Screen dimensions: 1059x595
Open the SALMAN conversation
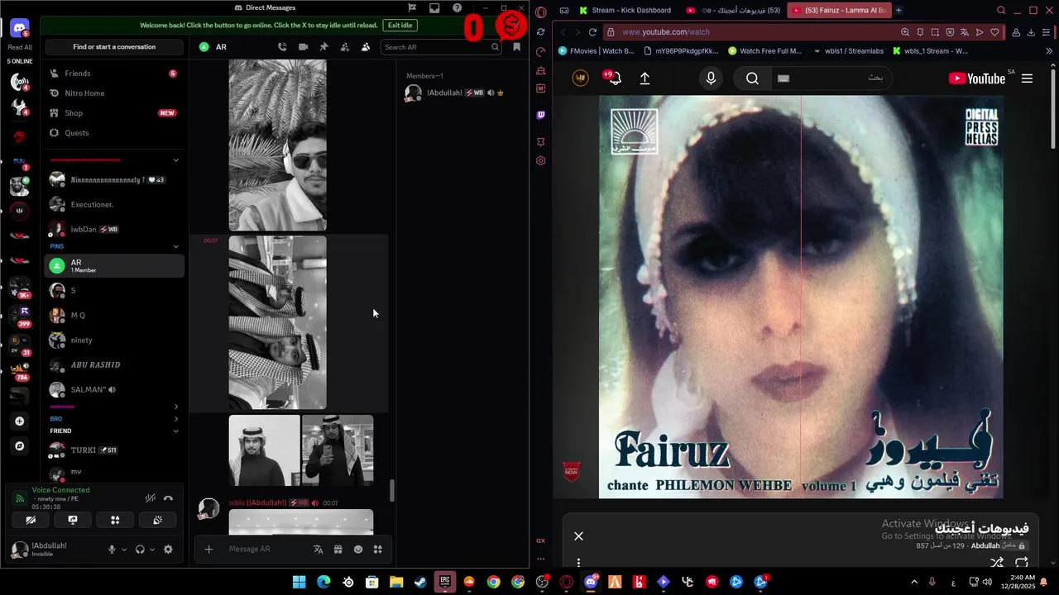[114, 389]
